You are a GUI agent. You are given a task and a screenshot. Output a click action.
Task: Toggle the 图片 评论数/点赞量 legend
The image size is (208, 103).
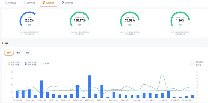tap(14, 64)
